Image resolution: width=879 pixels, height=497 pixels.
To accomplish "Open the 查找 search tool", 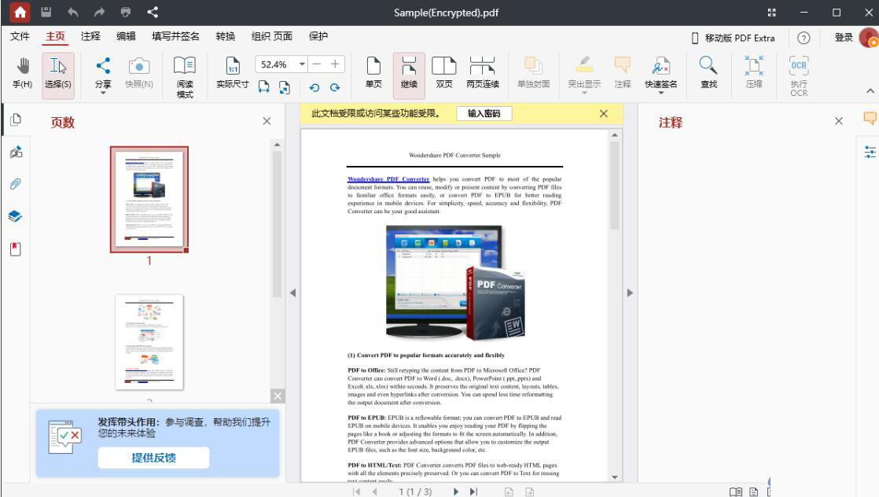I will [x=708, y=73].
